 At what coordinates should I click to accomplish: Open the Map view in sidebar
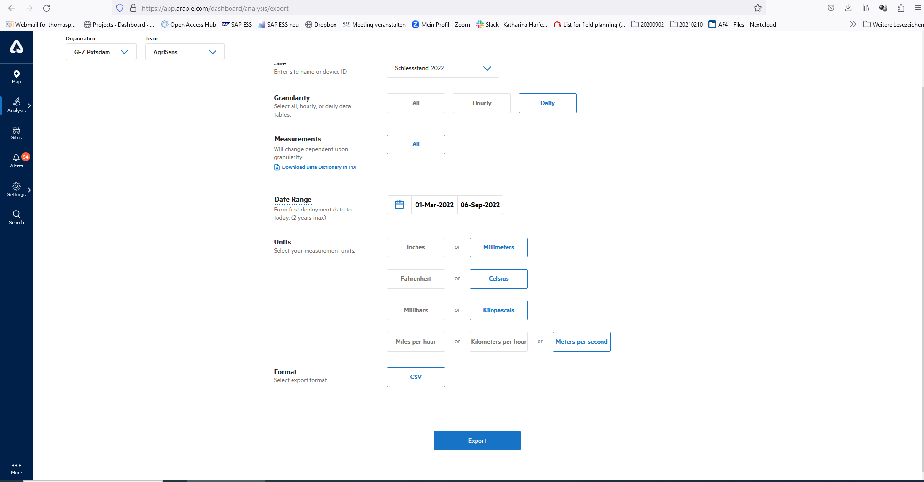click(x=16, y=76)
